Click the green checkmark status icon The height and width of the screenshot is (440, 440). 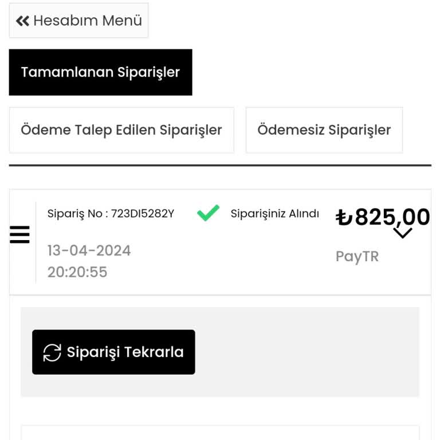(x=208, y=213)
